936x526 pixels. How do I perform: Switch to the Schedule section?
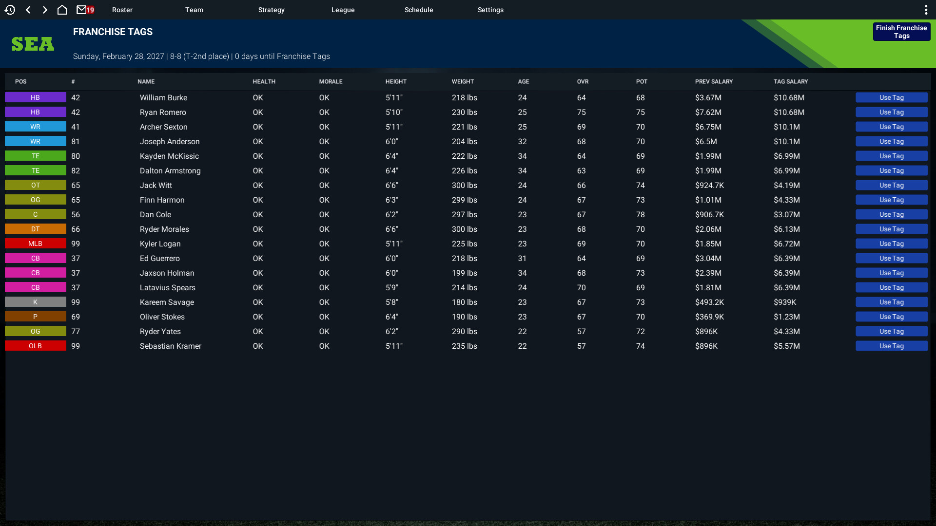[418, 9]
